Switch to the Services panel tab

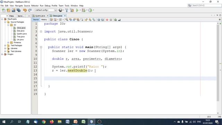(21, 16)
